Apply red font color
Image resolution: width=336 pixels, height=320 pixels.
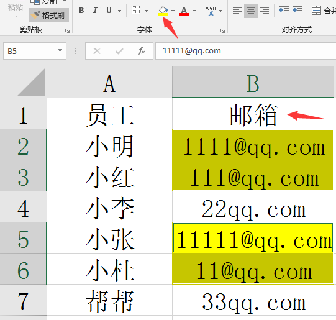click(x=184, y=11)
